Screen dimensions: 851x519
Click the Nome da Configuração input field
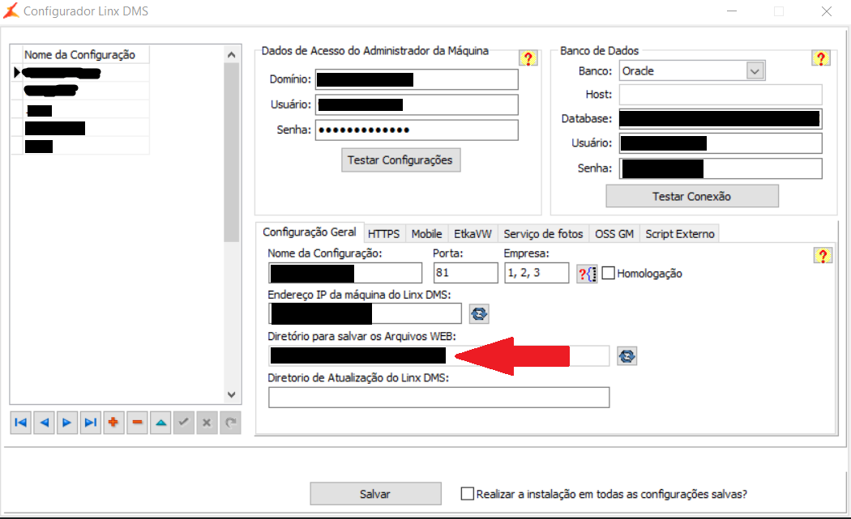click(345, 273)
